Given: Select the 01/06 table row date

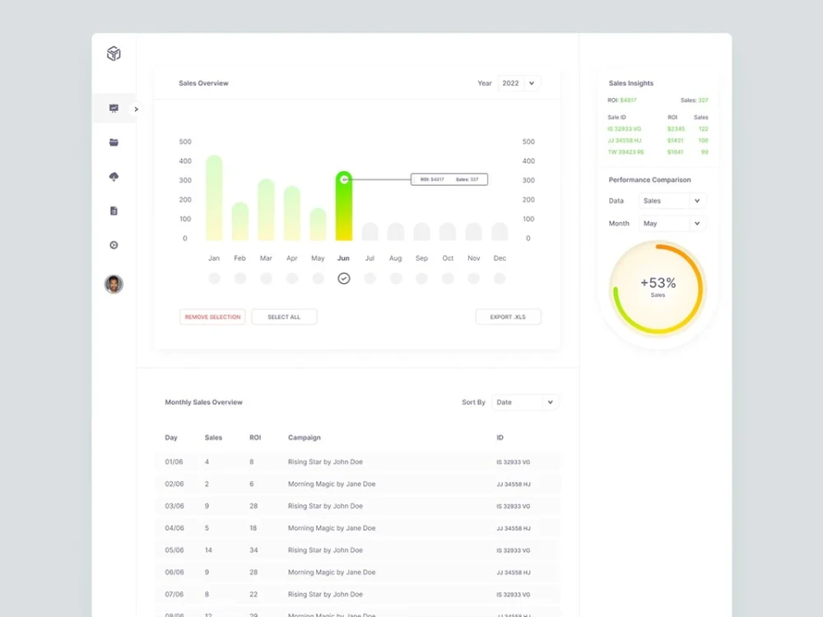Looking at the screenshot, I should (x=174, y=462).
